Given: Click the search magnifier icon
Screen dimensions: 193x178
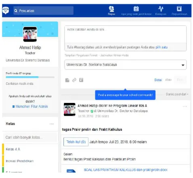Looking at the screenshot, I should [16, 10].
